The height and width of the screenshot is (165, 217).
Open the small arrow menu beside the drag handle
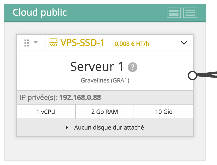36,43
